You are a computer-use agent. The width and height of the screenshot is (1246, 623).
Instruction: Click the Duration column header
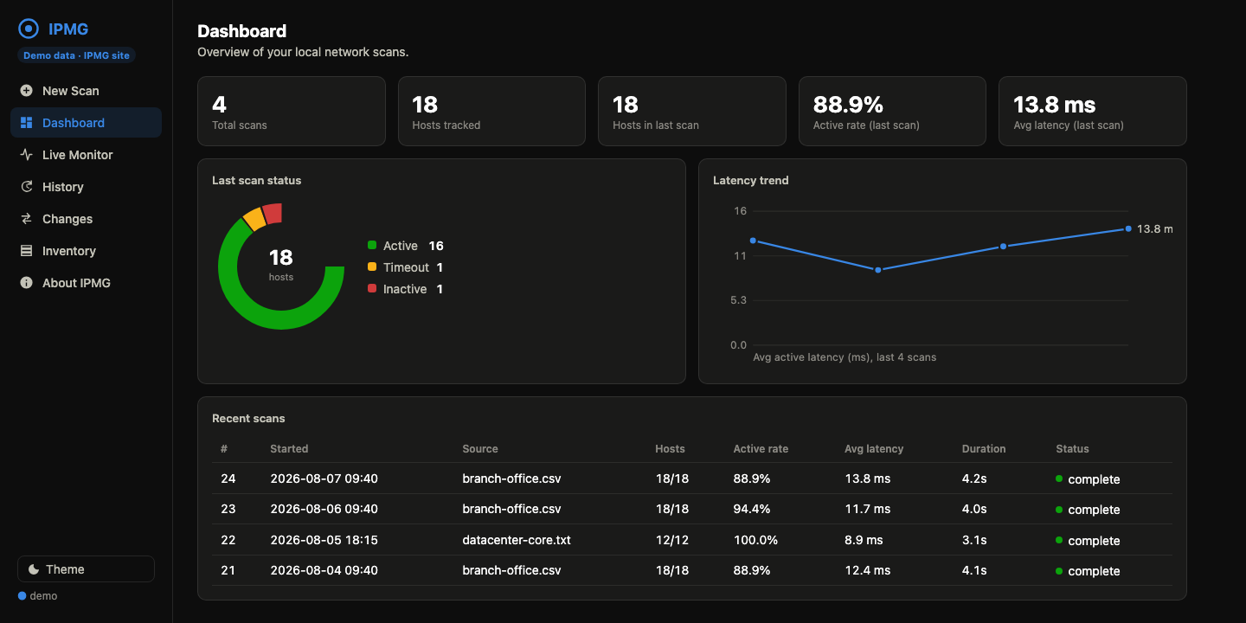(984, 449)
